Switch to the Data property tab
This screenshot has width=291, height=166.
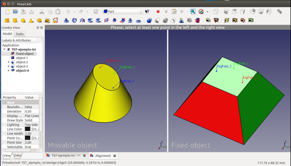(x=17, y=155)
